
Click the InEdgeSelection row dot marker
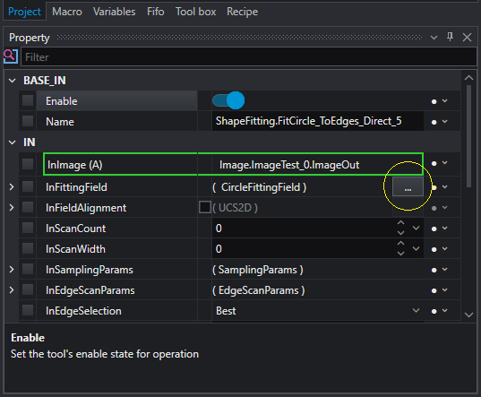[x=434, y=311]
